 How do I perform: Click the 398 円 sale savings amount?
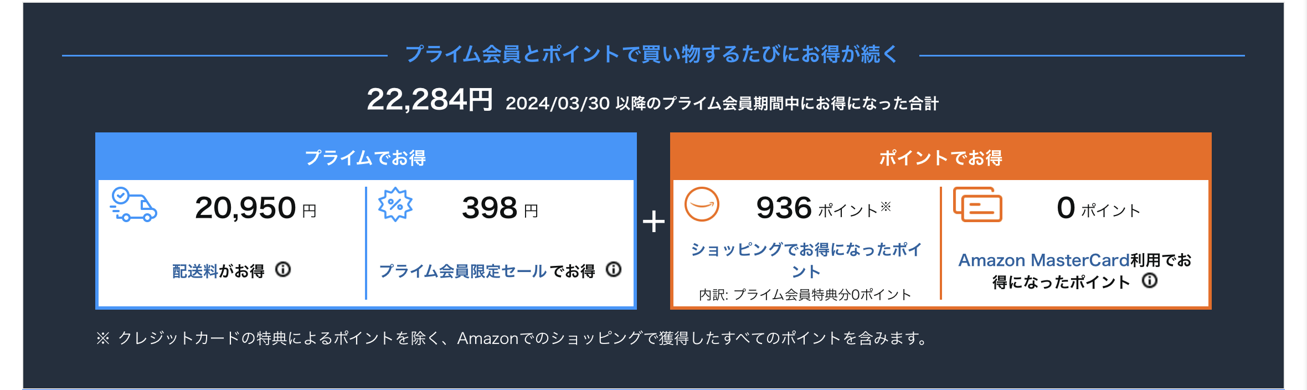(500, 208)
